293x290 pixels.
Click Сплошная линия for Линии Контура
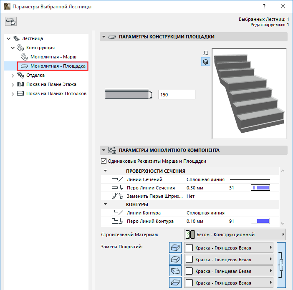point(205,213)
